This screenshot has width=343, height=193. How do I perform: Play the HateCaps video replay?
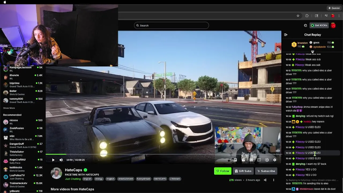point(53,160)
